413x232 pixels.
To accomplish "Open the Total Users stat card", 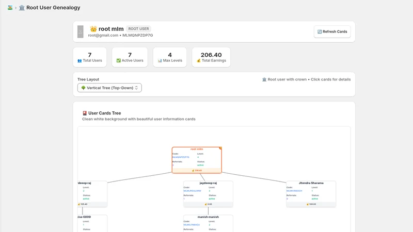I will pyautogui.click(x=90, y=57).
